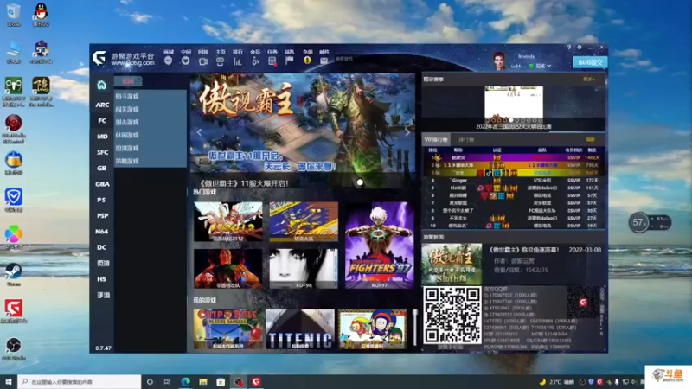Open Microsoft Edge in taskbar
The image size is (692, 389).
coord(185,382)
